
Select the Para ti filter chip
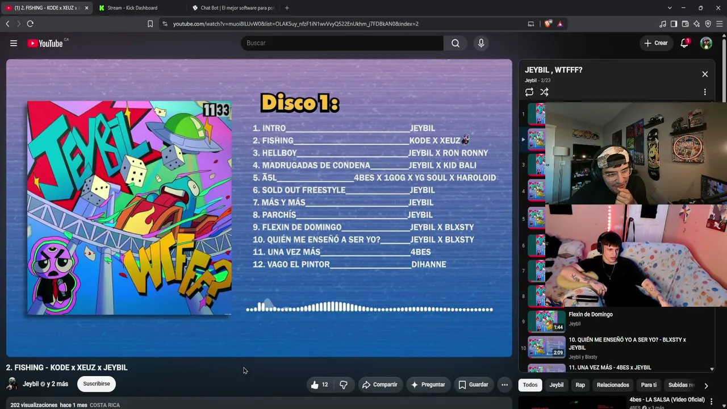coord(649,385)
